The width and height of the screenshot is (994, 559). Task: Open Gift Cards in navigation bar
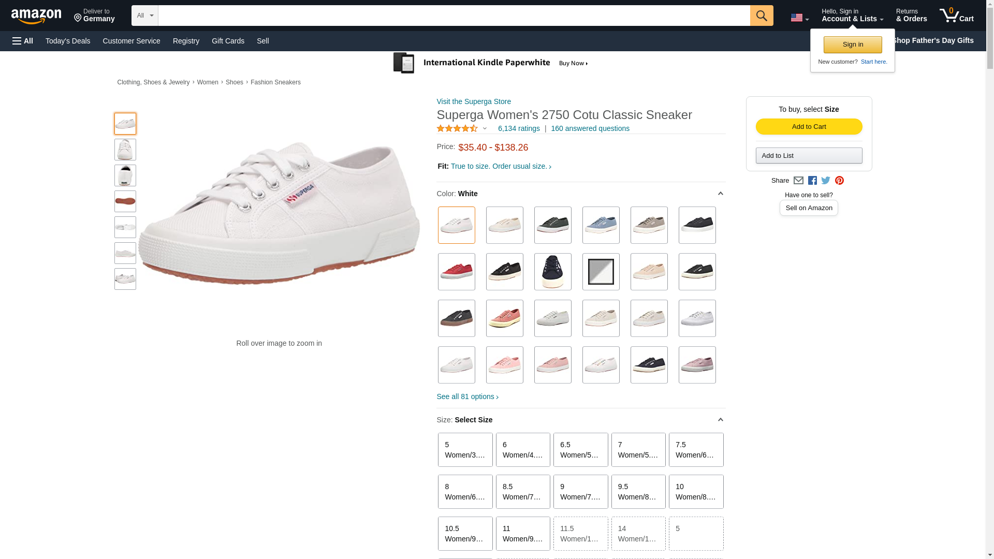[228, 41]
